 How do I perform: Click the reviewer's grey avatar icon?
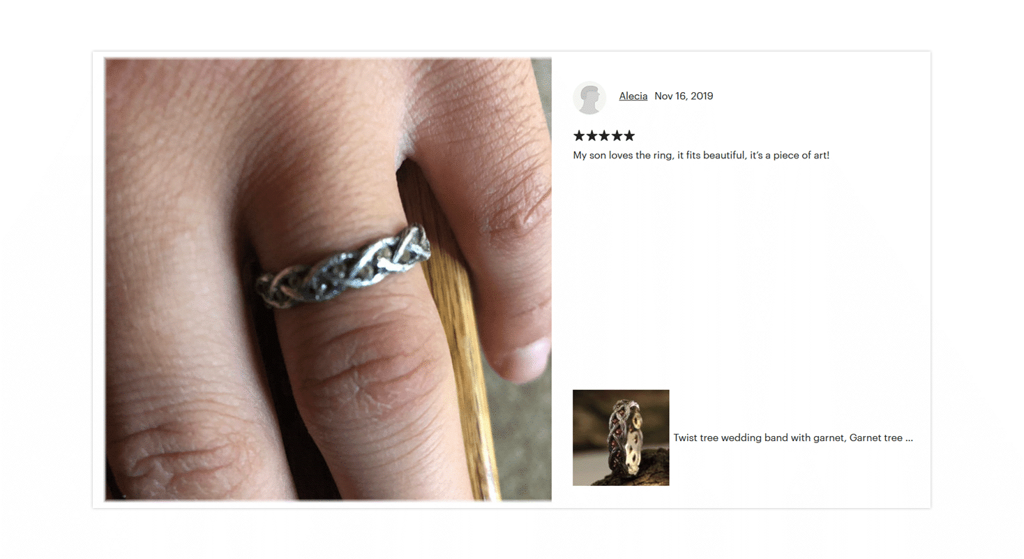pos(589,97)
